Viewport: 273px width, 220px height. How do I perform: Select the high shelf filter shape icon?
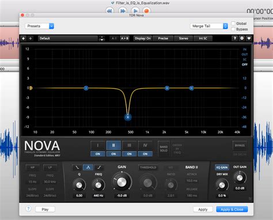coord(99,168)
